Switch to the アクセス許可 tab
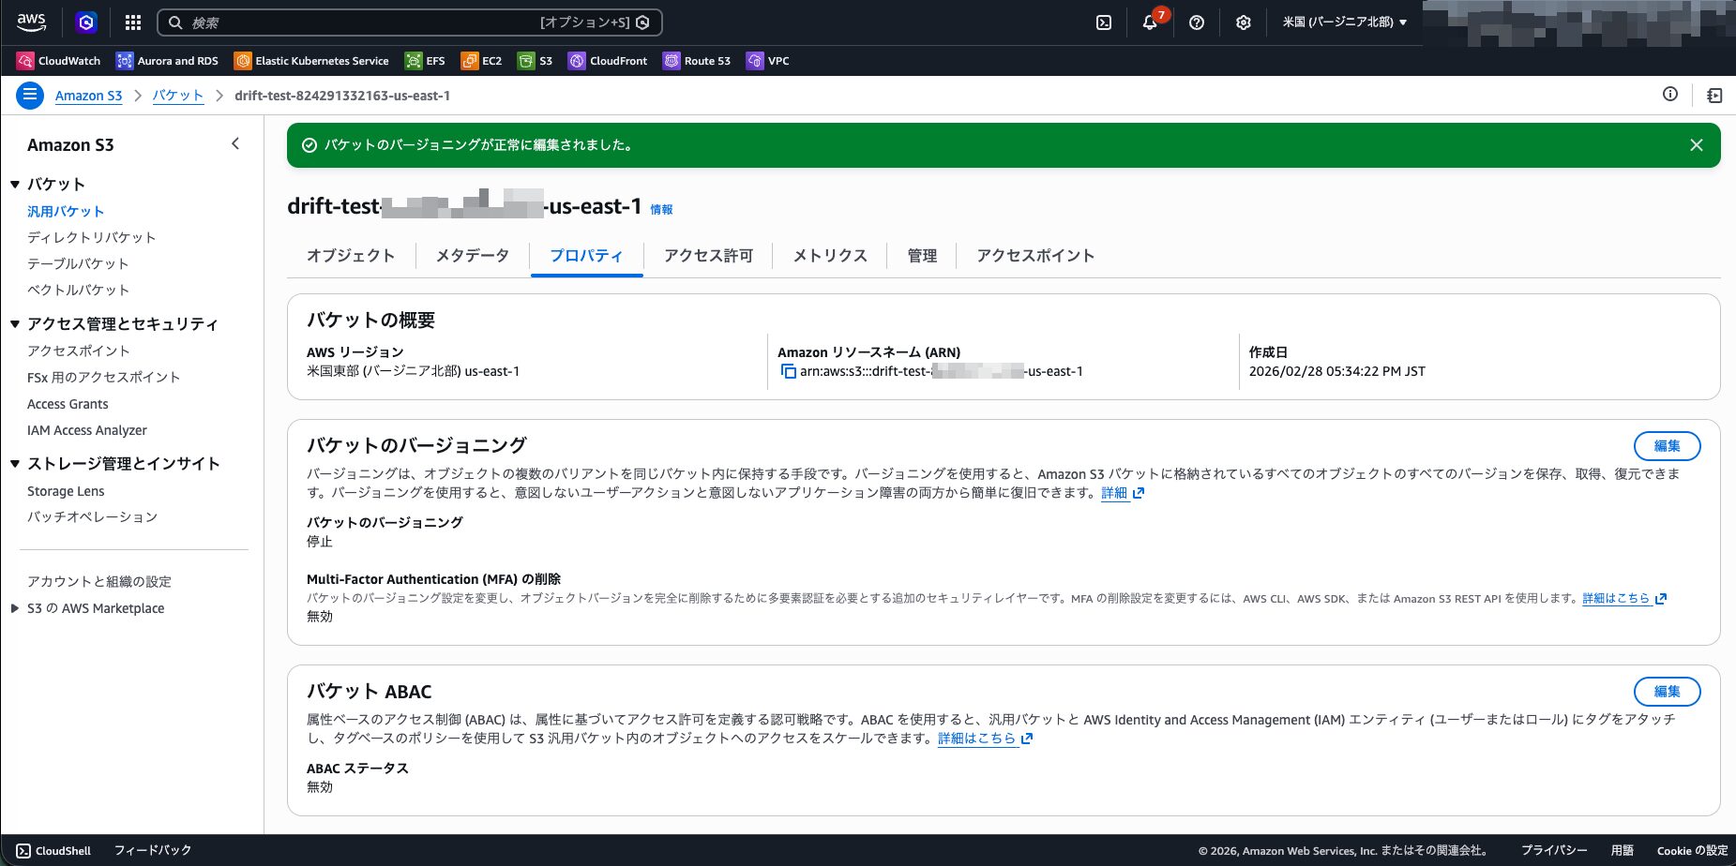The height and width of the screenshot is (866, 1736). click(708, 256)
